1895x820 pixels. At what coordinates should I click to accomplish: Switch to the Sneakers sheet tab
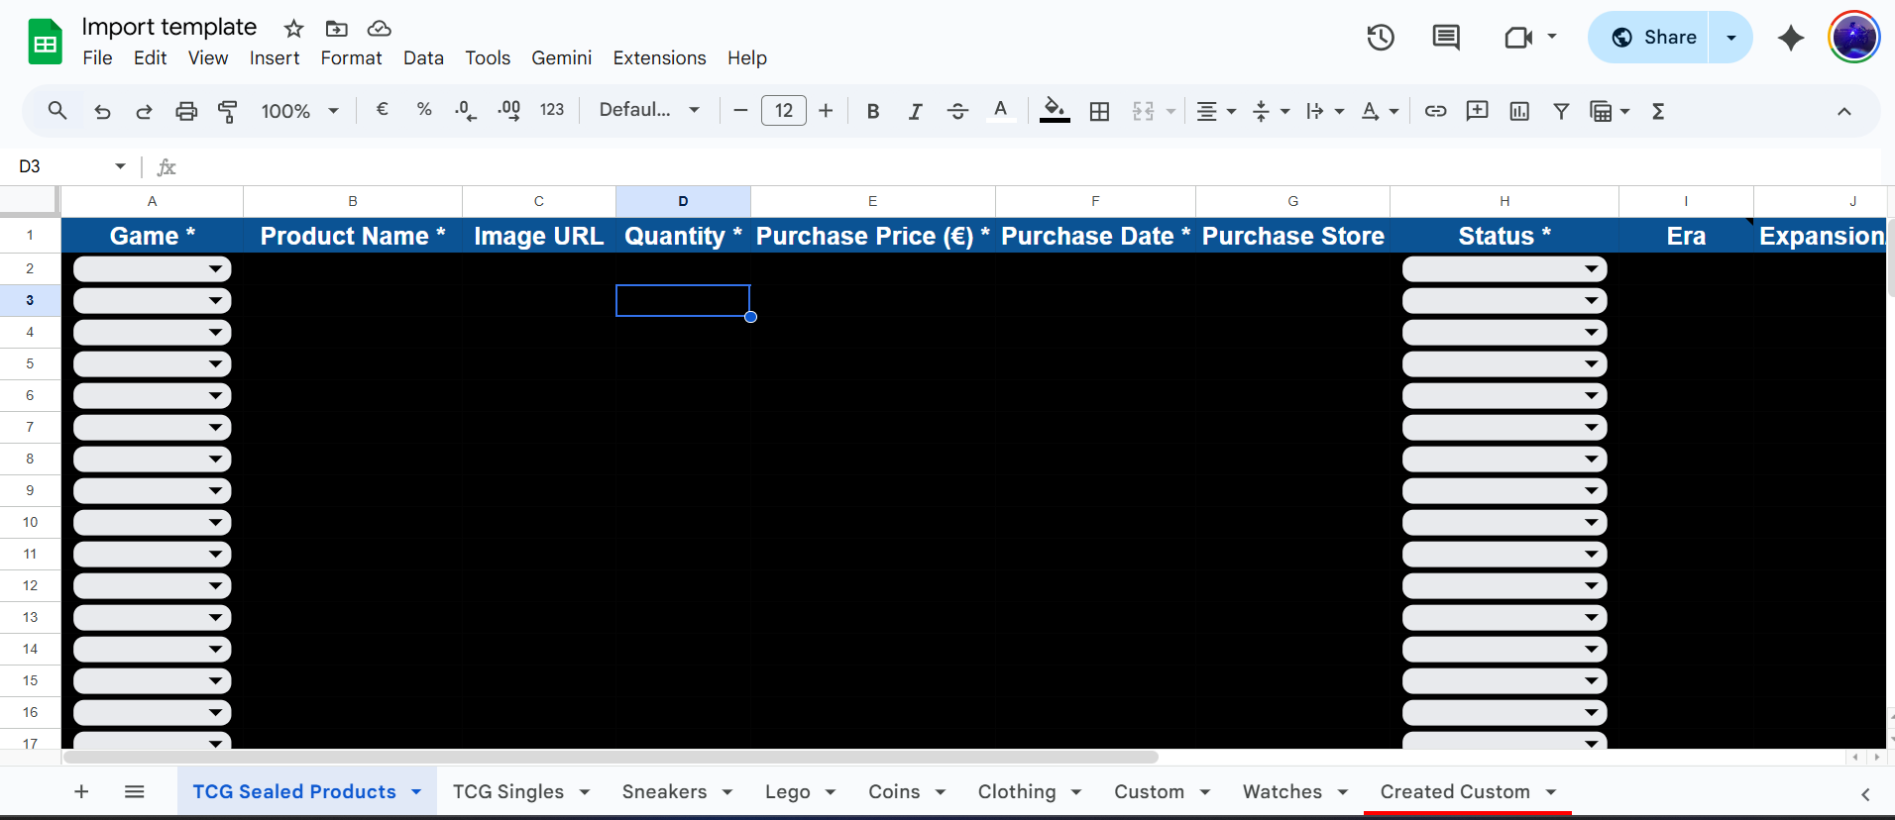[664, 791]
